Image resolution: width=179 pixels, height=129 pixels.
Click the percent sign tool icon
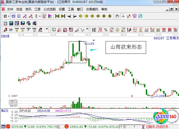tap(106, 30)
